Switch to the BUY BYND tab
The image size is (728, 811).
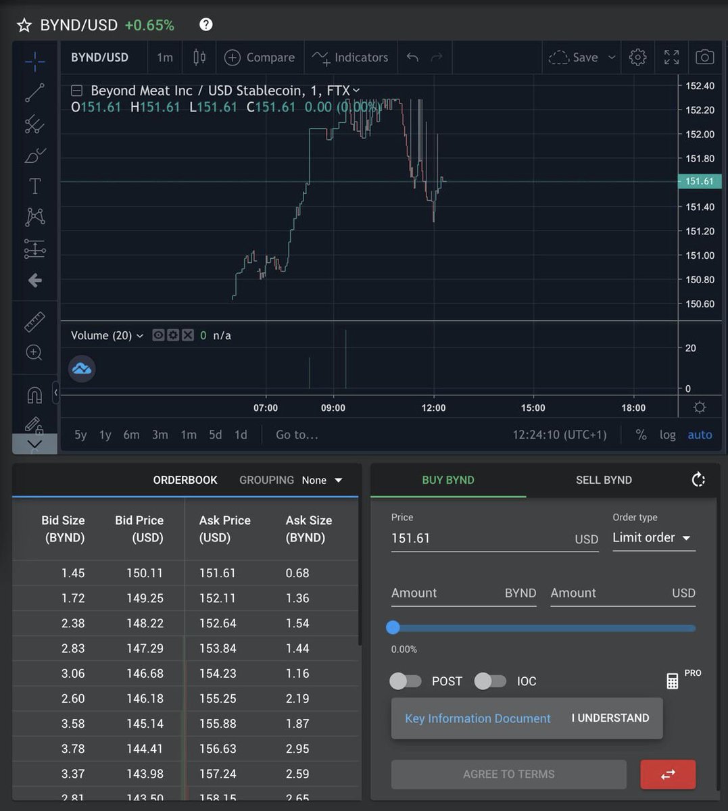click(x=448, y=480)
